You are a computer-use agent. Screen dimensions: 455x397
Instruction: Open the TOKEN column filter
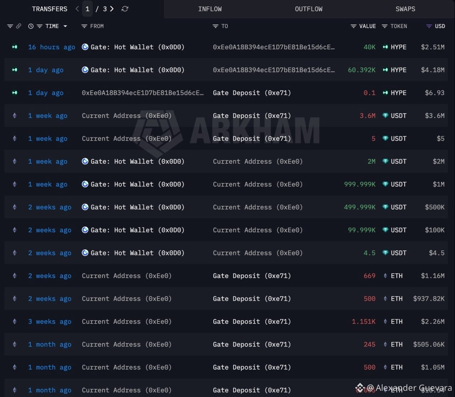pyautogui.click(x=385, y=26)
